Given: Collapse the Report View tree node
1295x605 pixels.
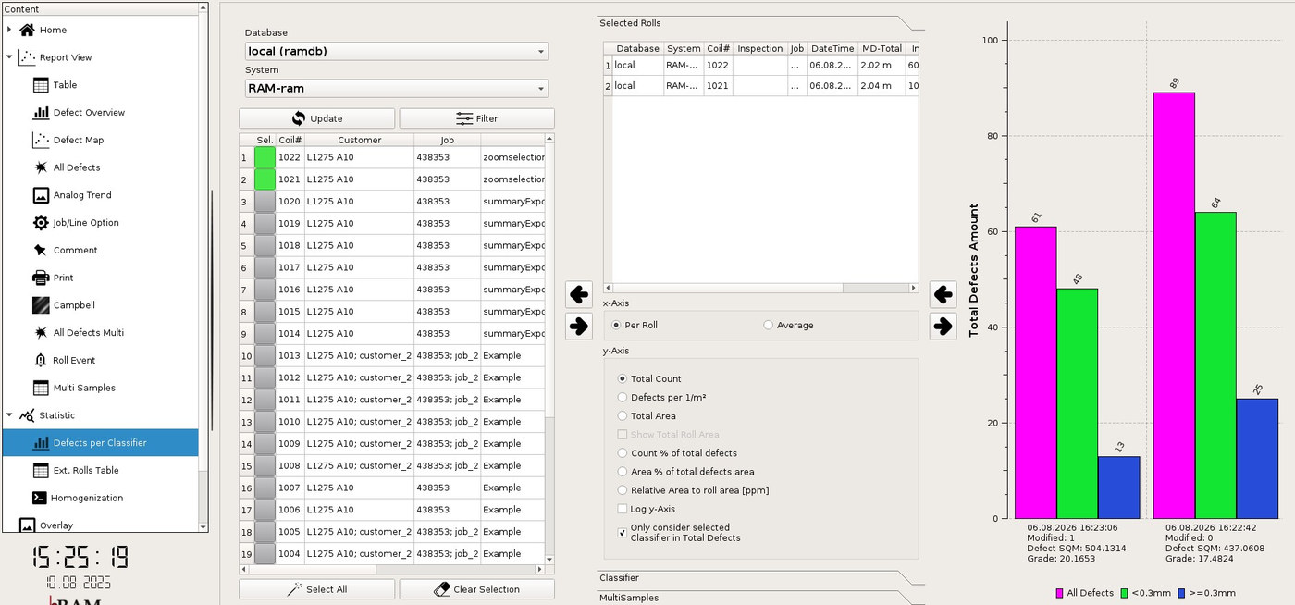Looking at the screenshot, I should pyautogui.click(x=9, y=57).
